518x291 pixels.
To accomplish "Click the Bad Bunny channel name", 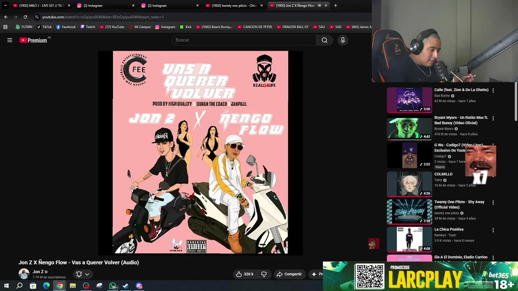I will [x=442, y=96].
